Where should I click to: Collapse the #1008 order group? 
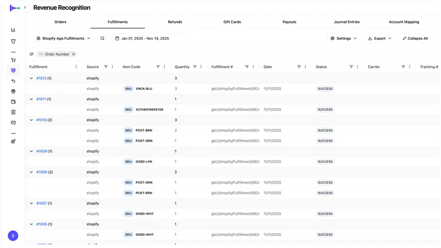pos(31,172)
